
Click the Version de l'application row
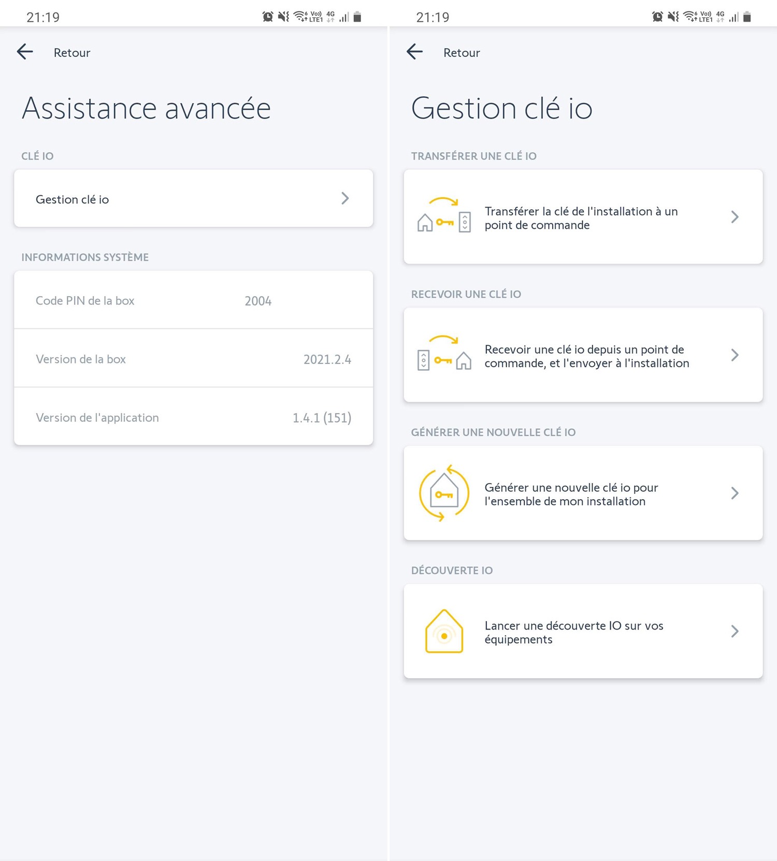coord(194,417)
